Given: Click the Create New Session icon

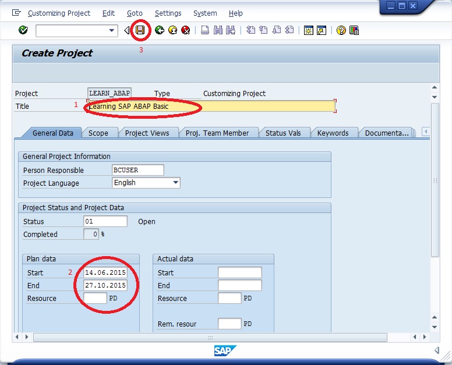Looking at the screenshot, I should 309,30.
